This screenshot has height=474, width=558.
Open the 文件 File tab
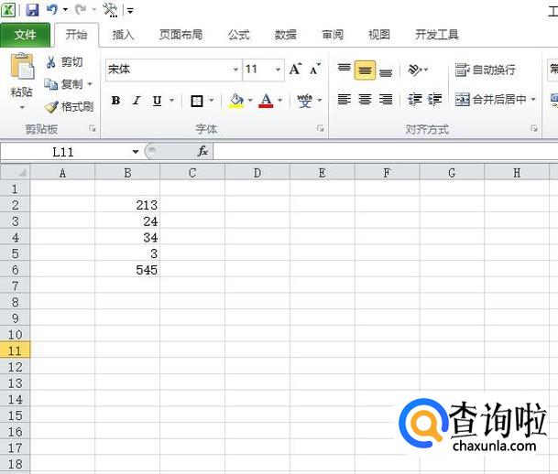pos(25,35)
